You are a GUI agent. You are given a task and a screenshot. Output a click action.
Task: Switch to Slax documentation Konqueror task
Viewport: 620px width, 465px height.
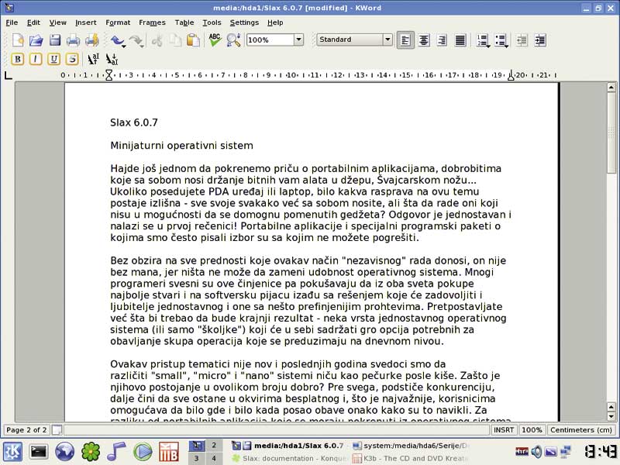pos(290,458)
